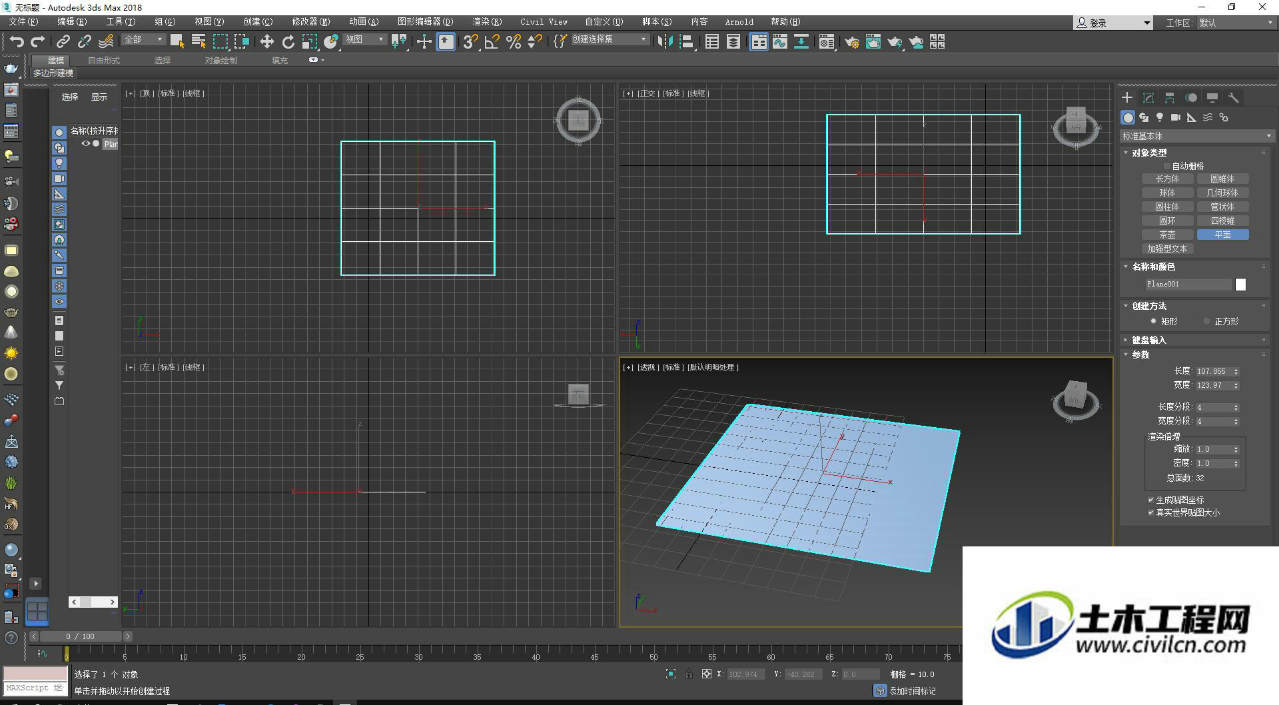Undo the last action with the Undo arrow
The image size is (1279, 705).
coord(17,42)
